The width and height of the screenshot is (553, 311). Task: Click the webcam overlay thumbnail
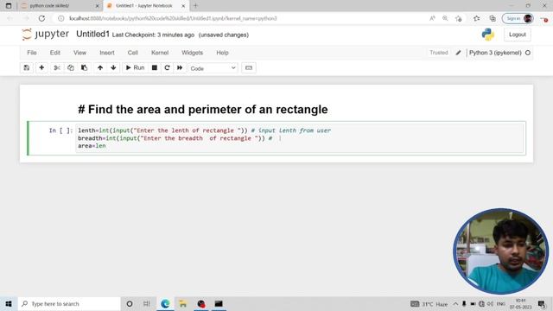click(x=501, y=251)
